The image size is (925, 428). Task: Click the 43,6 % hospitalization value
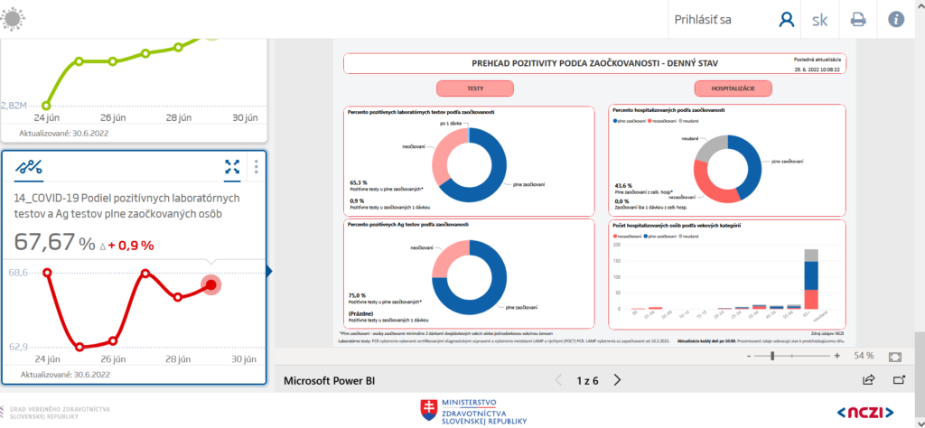point(624,185)
